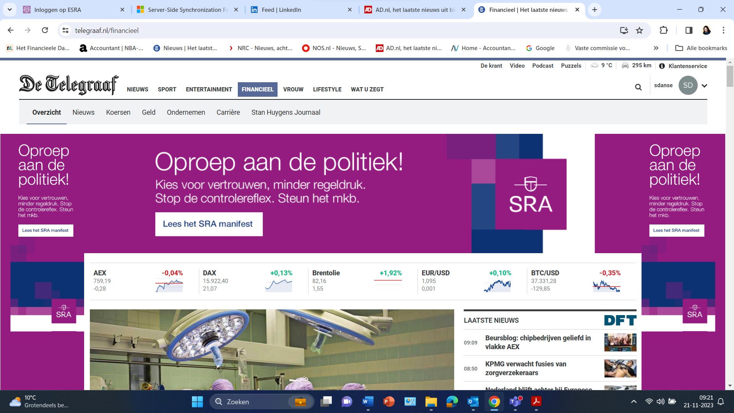Open the Podcast link
Image resolution: width=734 pixels, height=413 pixels.
click(x=543, y=66)
